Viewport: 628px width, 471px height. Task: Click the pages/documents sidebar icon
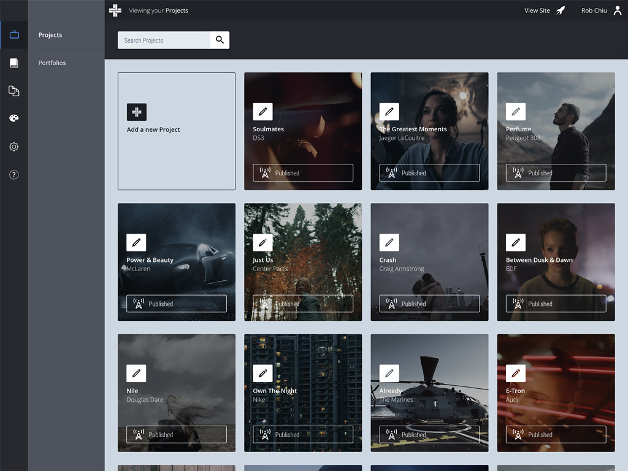click(x=14, y=91)
